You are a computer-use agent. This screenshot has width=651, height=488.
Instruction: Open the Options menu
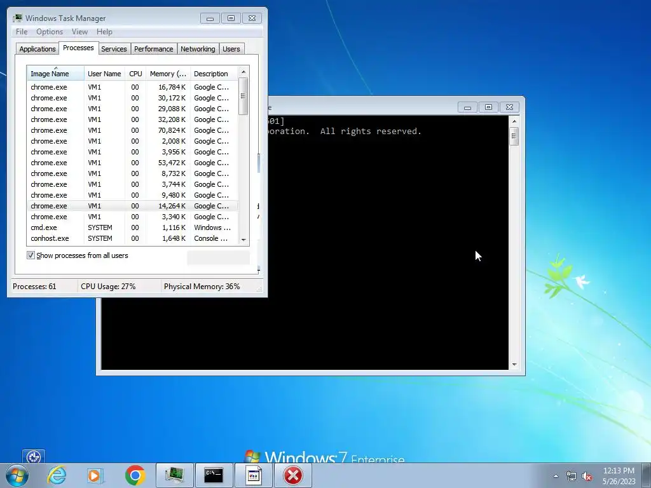click(50, 32)
